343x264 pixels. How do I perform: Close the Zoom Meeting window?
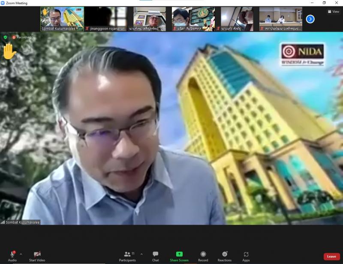click(337, 3)
